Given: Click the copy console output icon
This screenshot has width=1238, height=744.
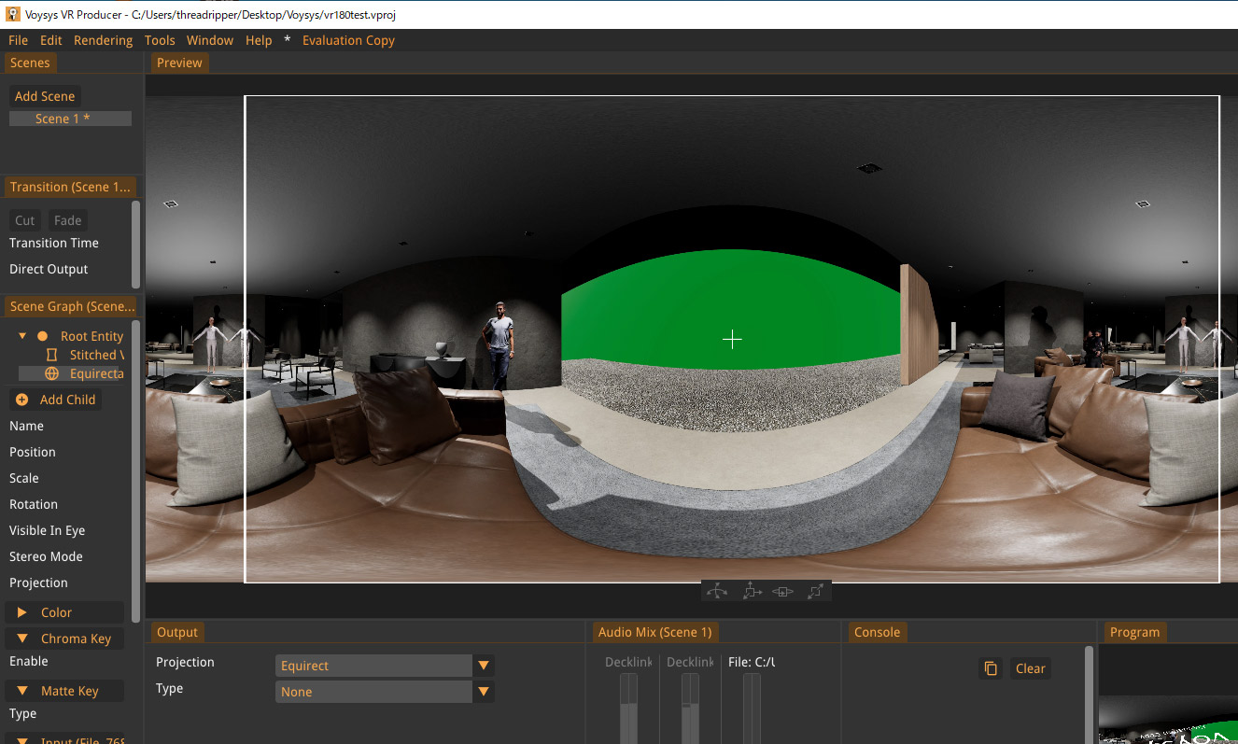Looking at the screenshot, I should point(991,668).
